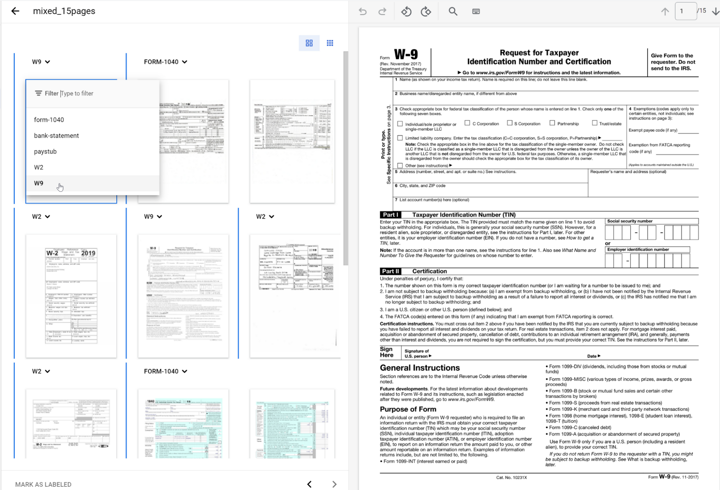Click the rotate counterclockwise icon

407,11
